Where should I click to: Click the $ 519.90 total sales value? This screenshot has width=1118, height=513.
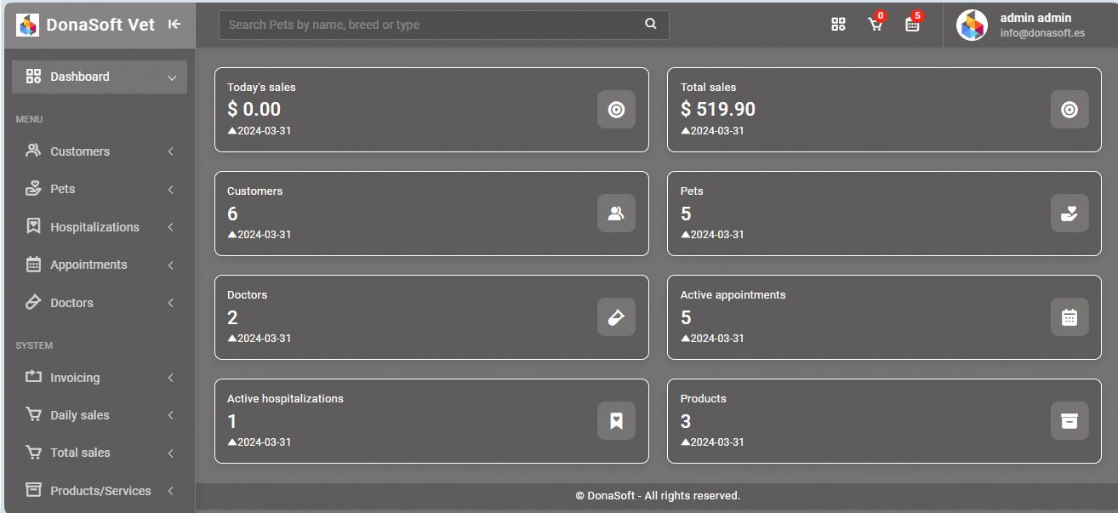click(x=718, y=109)
